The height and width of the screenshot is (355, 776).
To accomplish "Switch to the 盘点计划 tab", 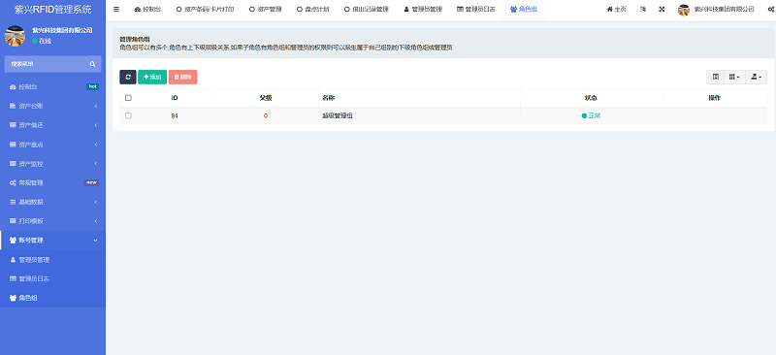I will (x=312, y=9).
